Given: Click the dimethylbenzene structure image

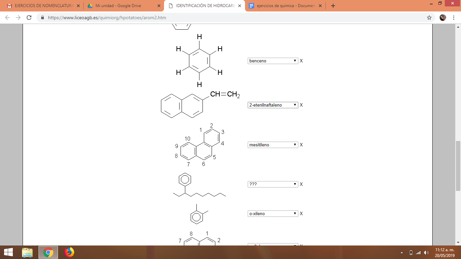Looking at the screenshot, I should pos(199,214).
